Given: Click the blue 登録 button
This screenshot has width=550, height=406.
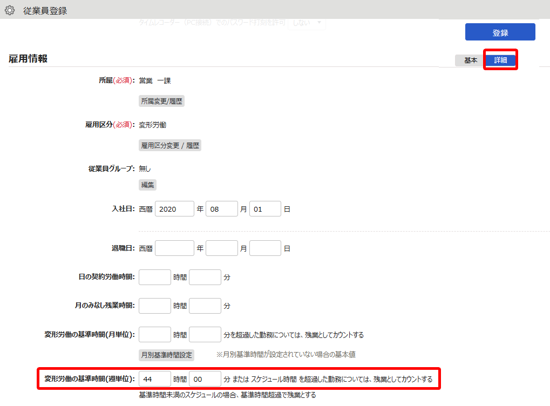Looking at the screenshot, I should pos(500,32).
